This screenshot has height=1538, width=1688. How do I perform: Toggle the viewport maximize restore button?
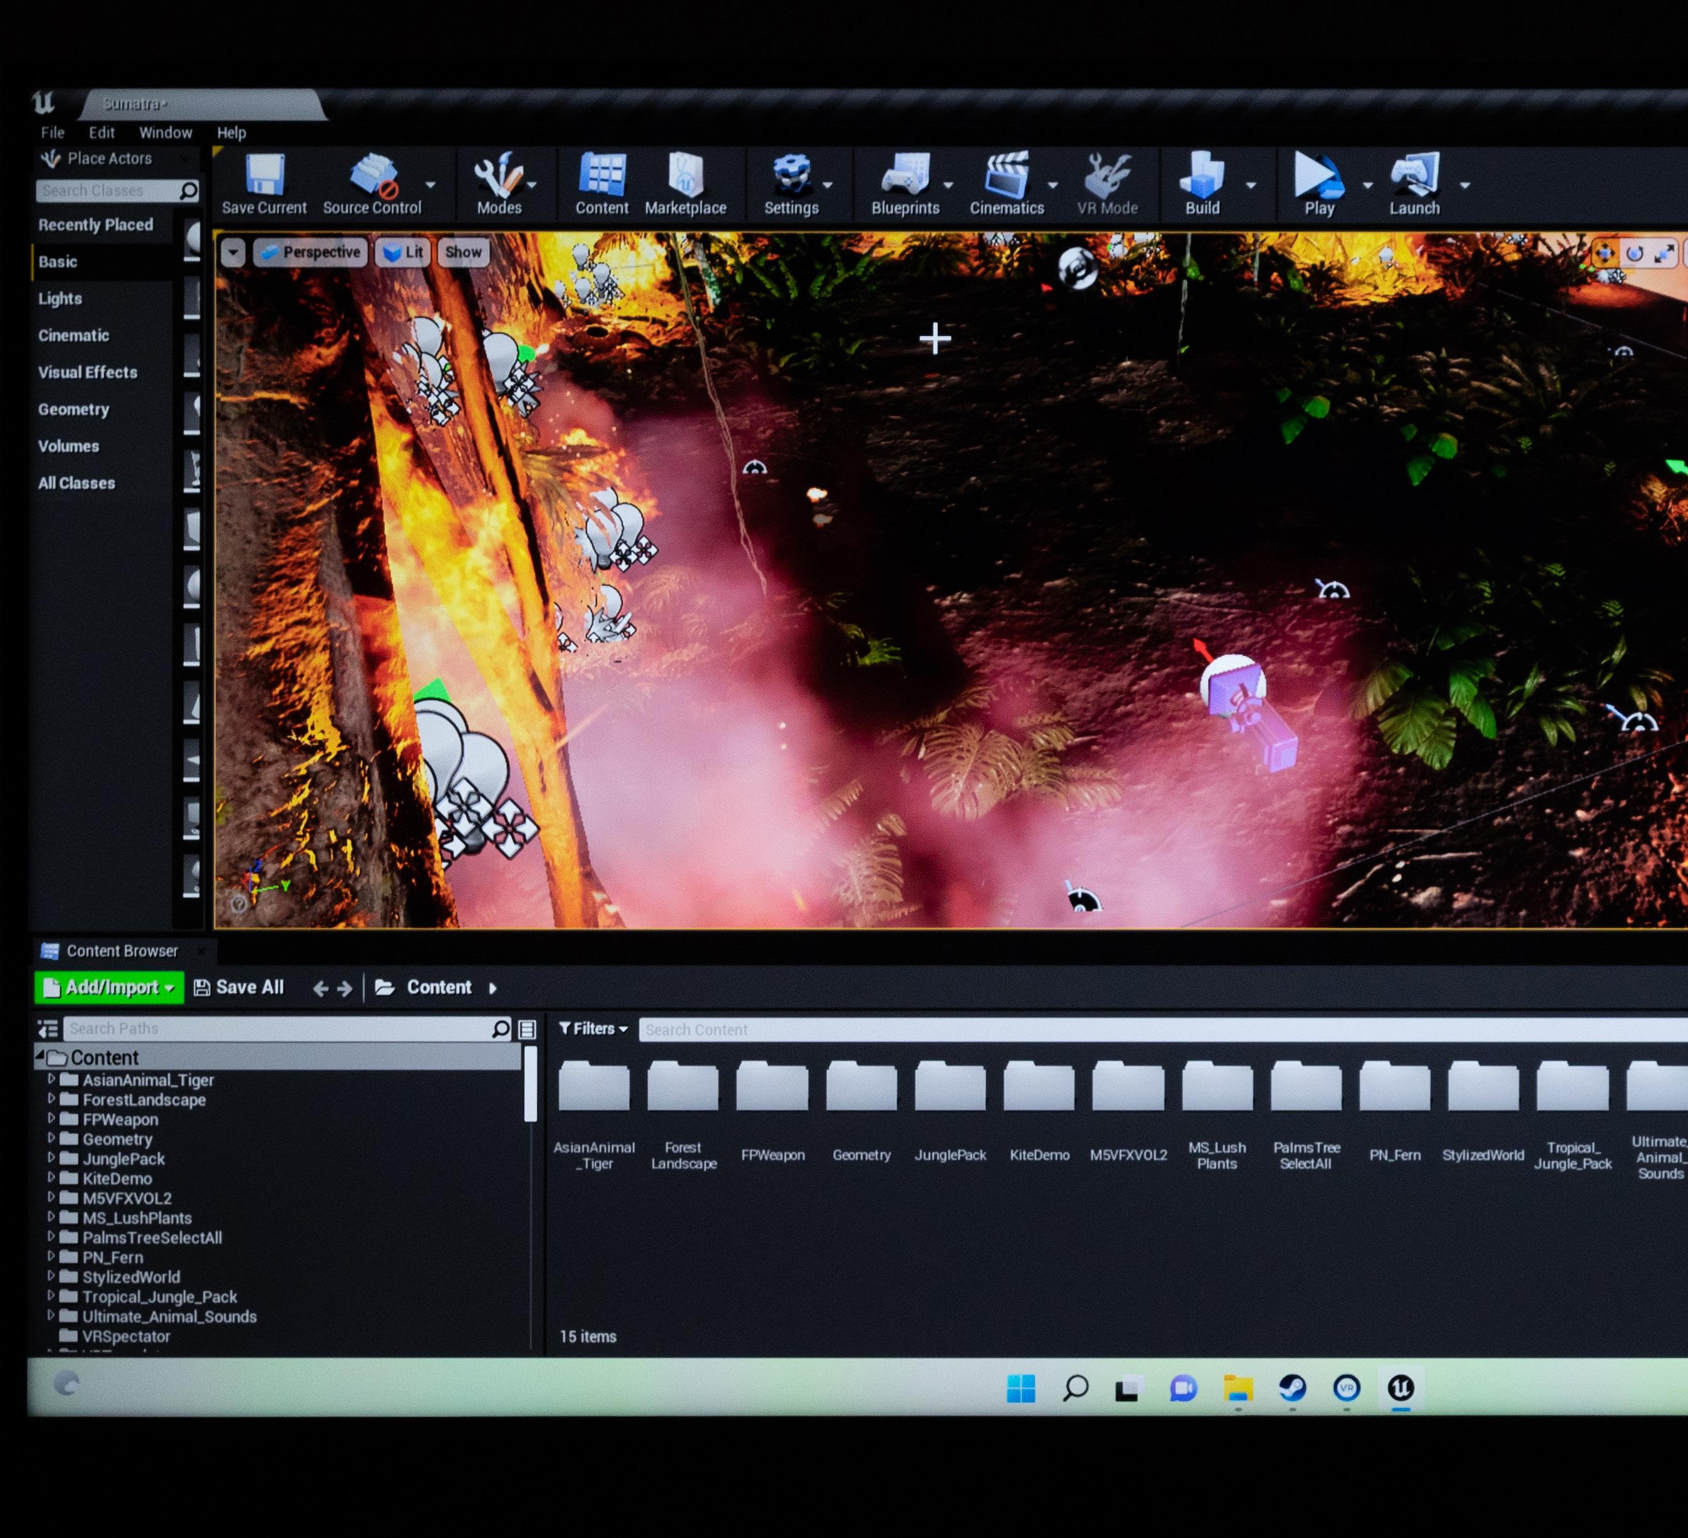(x=1663, y=254)
